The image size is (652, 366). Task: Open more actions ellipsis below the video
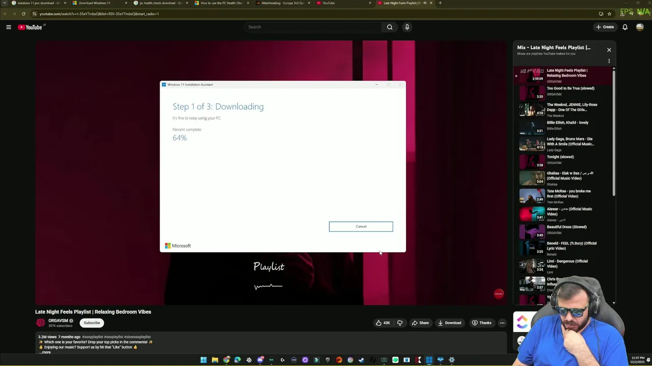(502, 323)
